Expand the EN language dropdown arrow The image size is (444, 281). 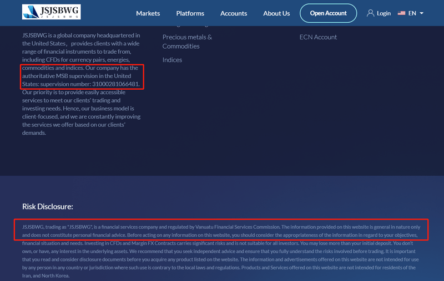point(421,13)
